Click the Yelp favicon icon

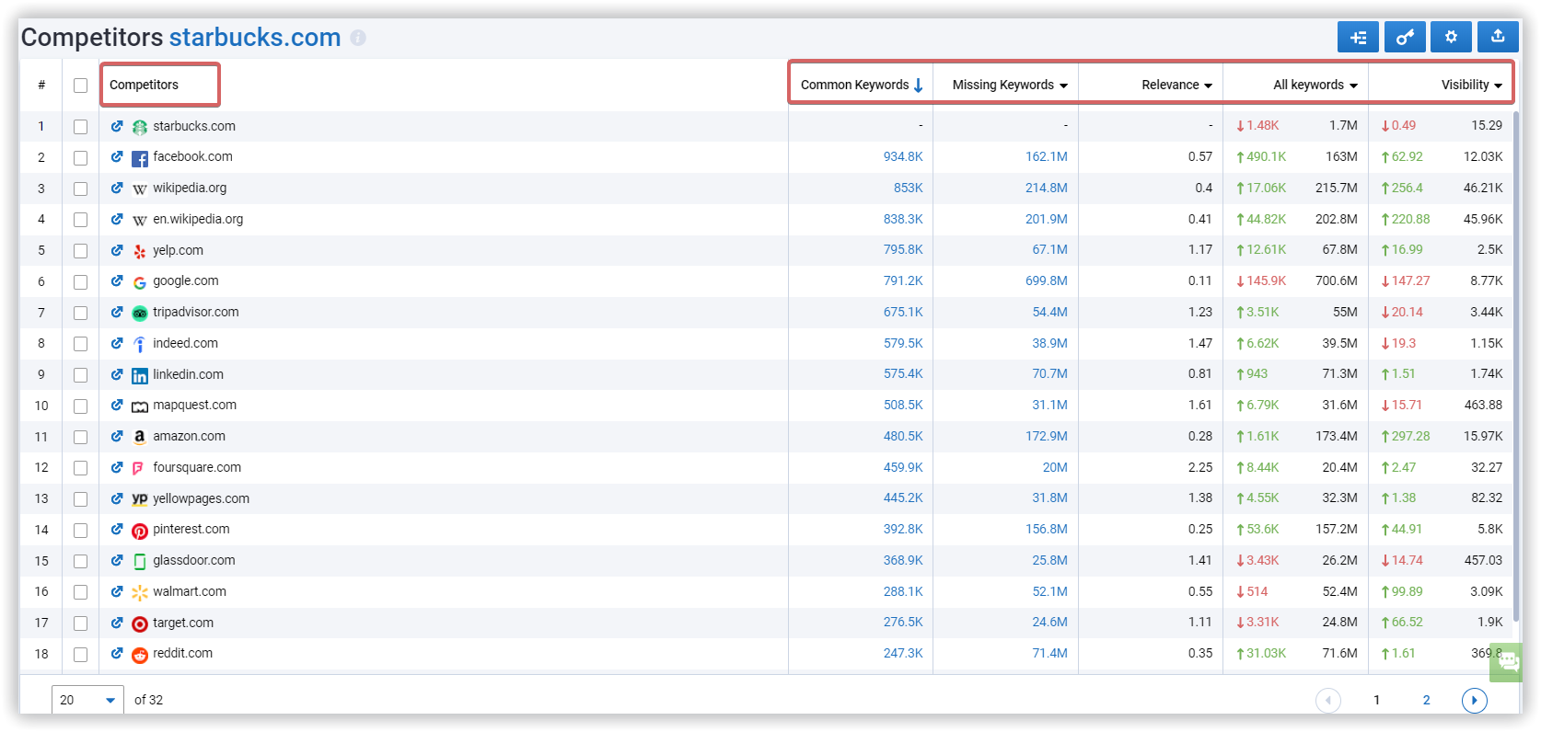point(140,251)
